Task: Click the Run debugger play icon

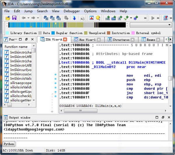Action: click(153, 18)
